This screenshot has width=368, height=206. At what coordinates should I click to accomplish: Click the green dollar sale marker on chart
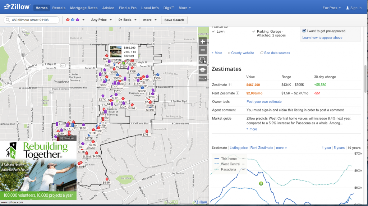pos(261,183)
